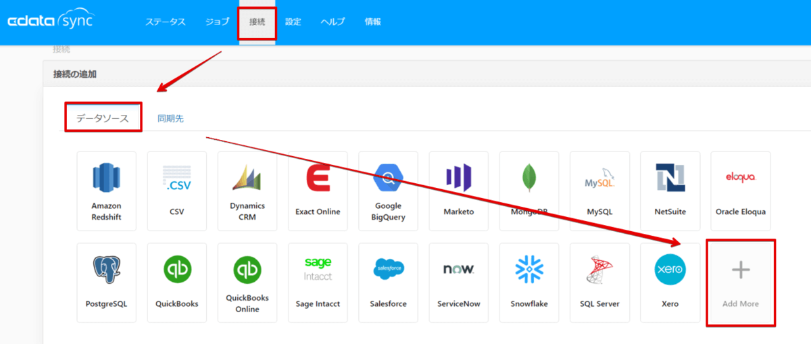Select the 接続 navigation item

257,22
